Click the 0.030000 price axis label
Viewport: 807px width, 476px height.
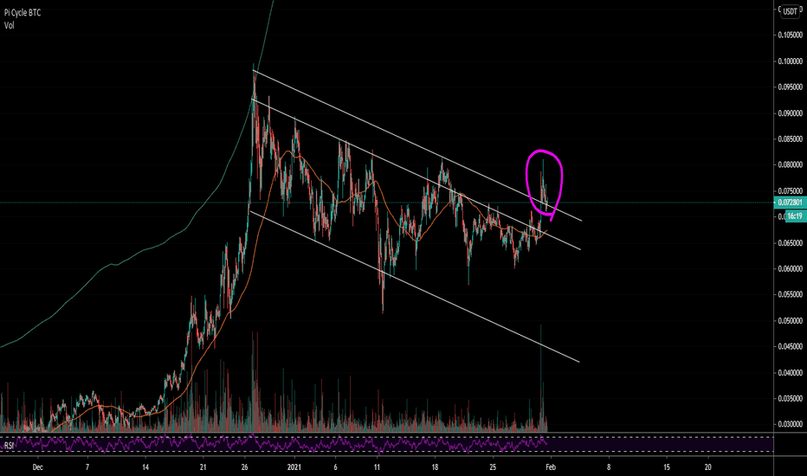(x=790, y=425)
